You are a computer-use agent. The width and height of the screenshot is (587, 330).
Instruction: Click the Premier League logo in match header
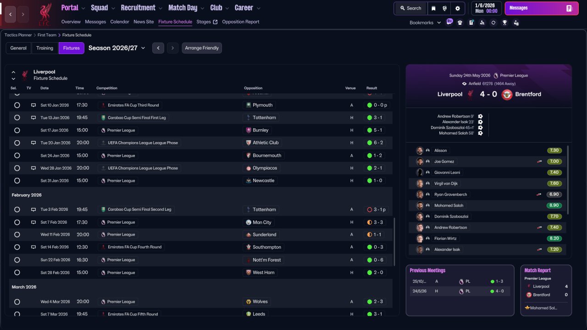pyautogui.click(x=496, y=75)
